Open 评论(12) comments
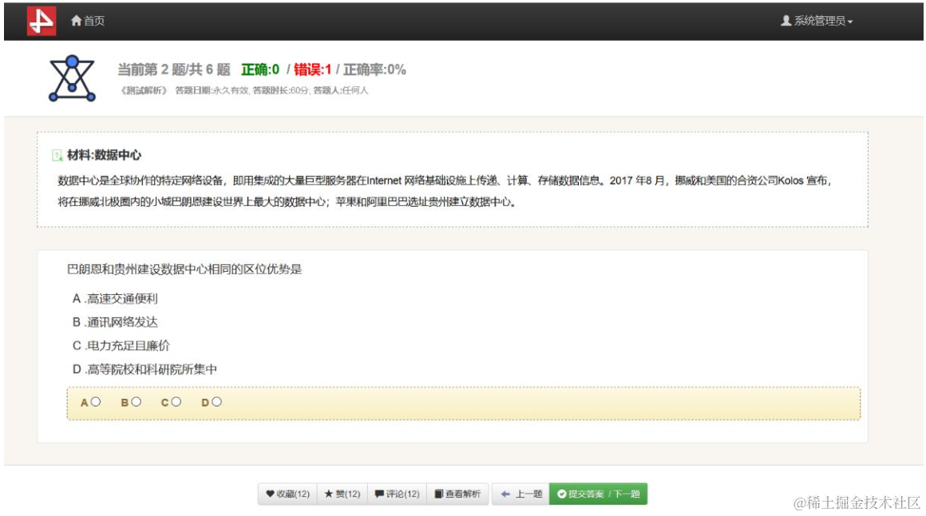 click(x=397, y=494)
